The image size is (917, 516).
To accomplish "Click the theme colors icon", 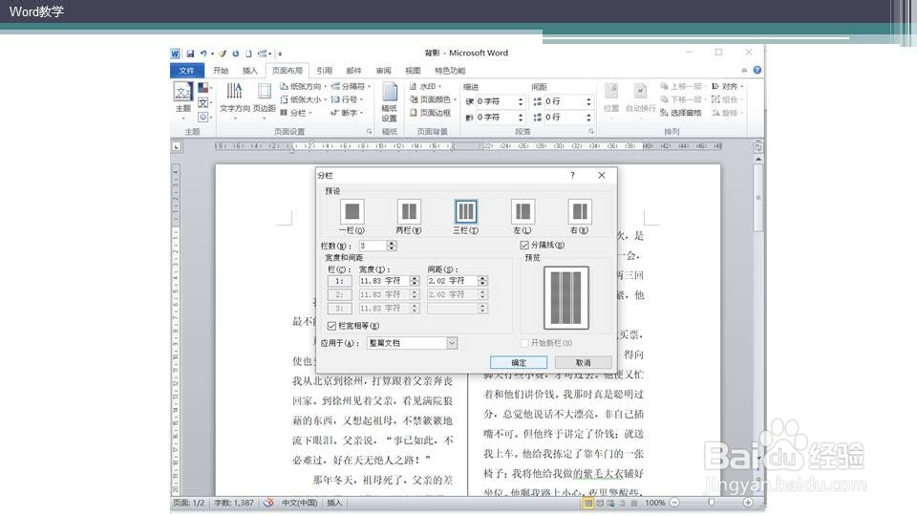I will (203, 88).
